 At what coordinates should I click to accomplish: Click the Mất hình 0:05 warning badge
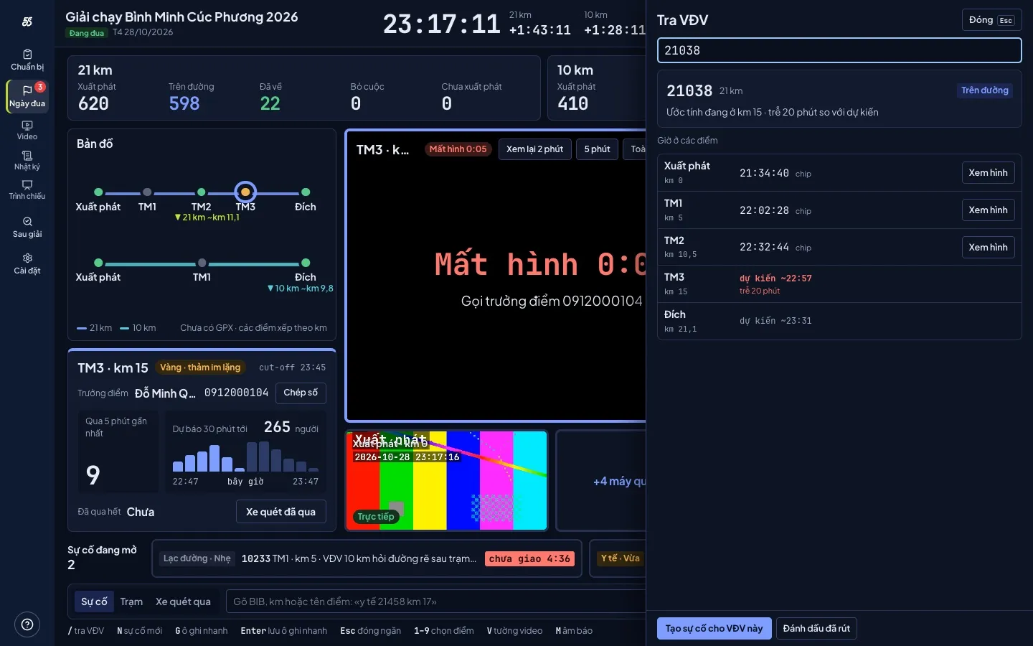tap(458, 149)
